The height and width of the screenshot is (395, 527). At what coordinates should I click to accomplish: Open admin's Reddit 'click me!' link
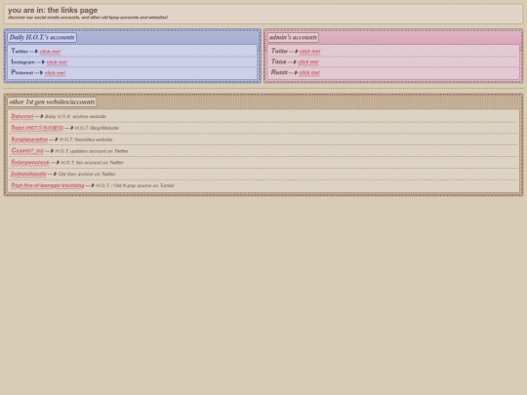coord(309,72)
